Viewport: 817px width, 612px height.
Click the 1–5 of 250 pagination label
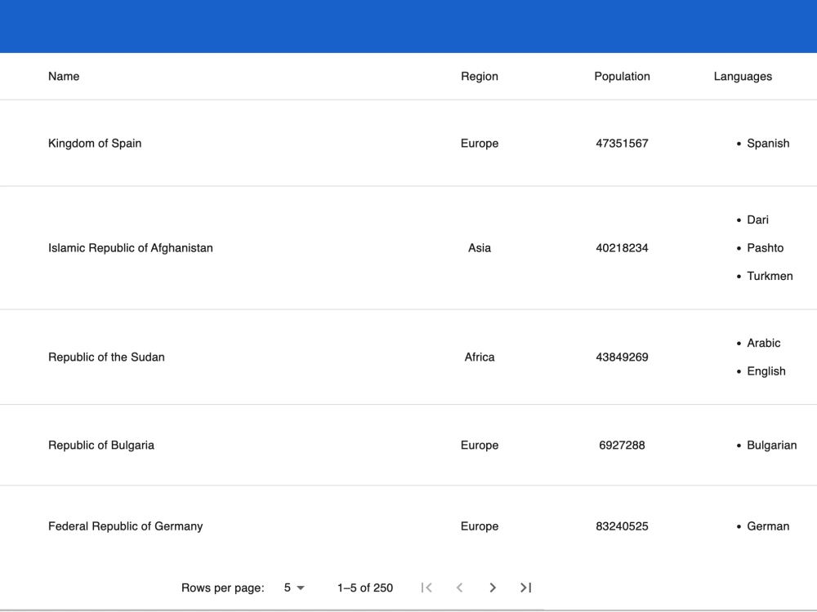tap(364, 588)
